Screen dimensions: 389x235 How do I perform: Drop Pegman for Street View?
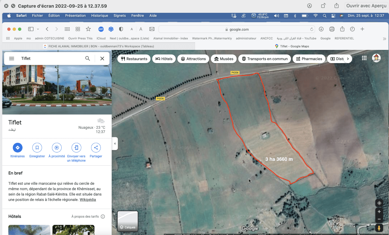tap(379, 228)
